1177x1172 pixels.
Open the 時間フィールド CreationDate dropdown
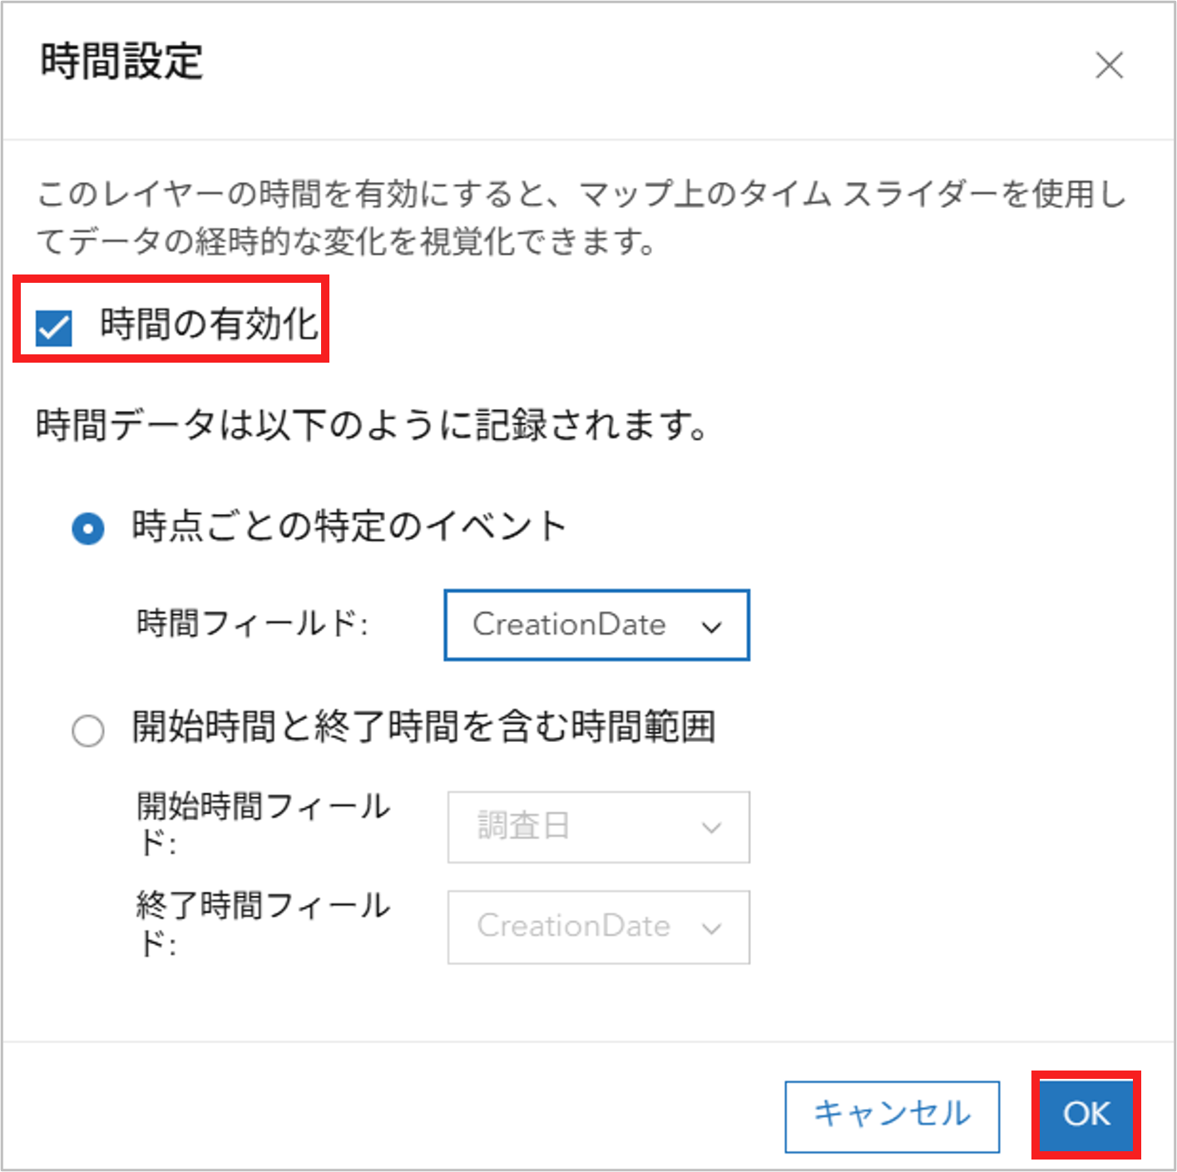[597, 626]
